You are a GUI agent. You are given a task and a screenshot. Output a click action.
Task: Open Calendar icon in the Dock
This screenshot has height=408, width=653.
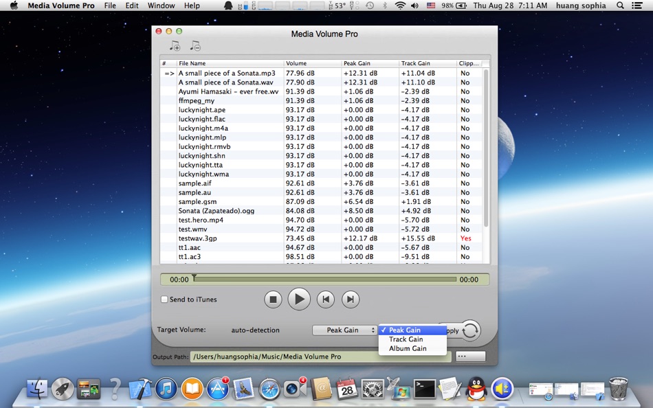(346, 389)
